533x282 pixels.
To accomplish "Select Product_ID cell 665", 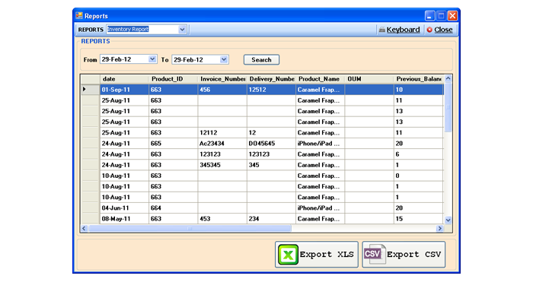I will [x=173, y=144].
